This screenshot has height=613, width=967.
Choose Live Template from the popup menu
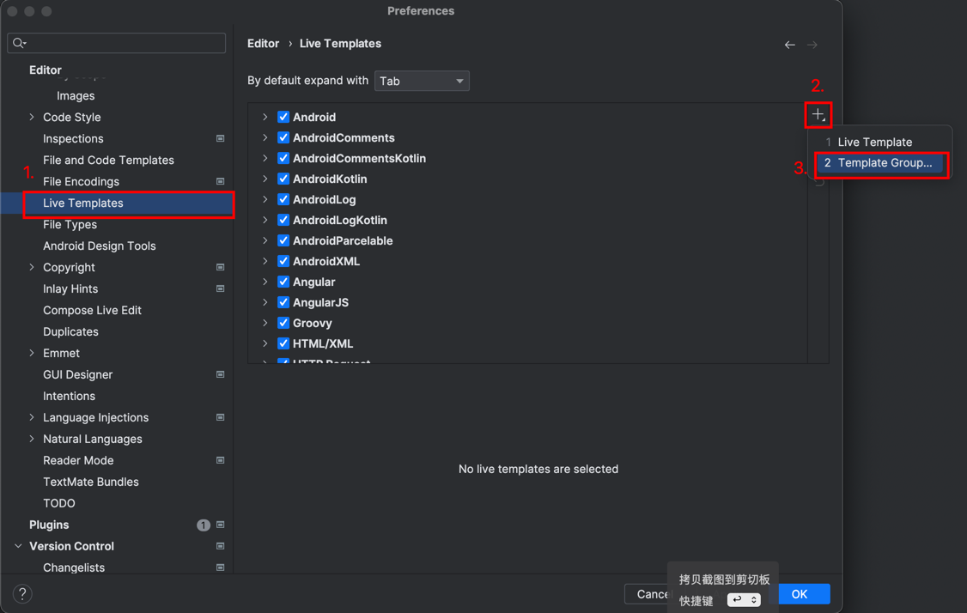click(874, 142)
